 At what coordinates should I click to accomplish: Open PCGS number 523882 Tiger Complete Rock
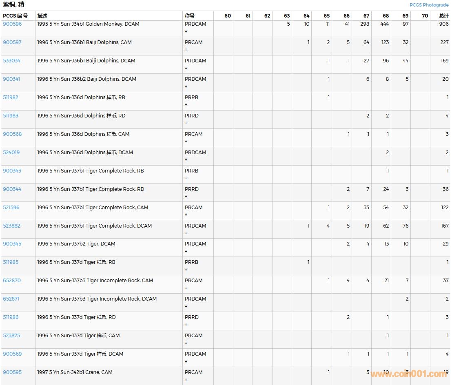(12, 226)
